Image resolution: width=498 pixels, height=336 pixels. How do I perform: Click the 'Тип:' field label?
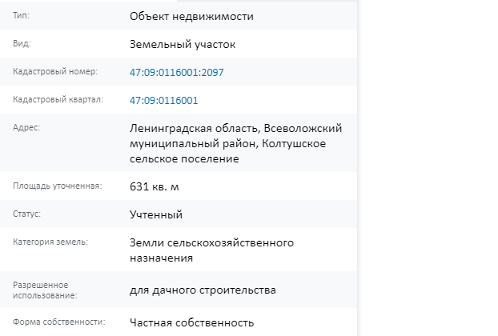point(21,15)
